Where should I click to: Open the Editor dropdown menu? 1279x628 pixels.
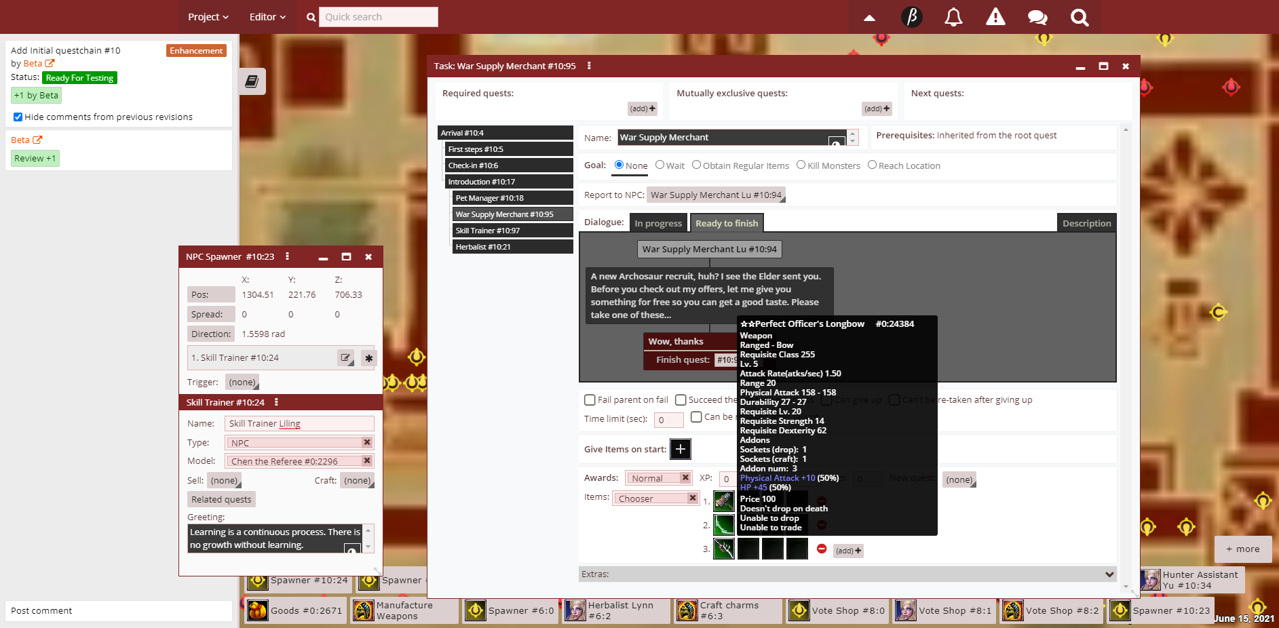point(267,17)
